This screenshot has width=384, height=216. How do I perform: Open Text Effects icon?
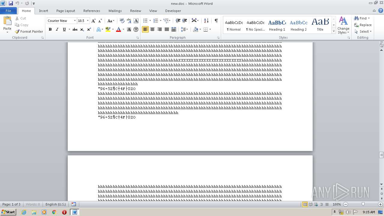coord(98,29)
